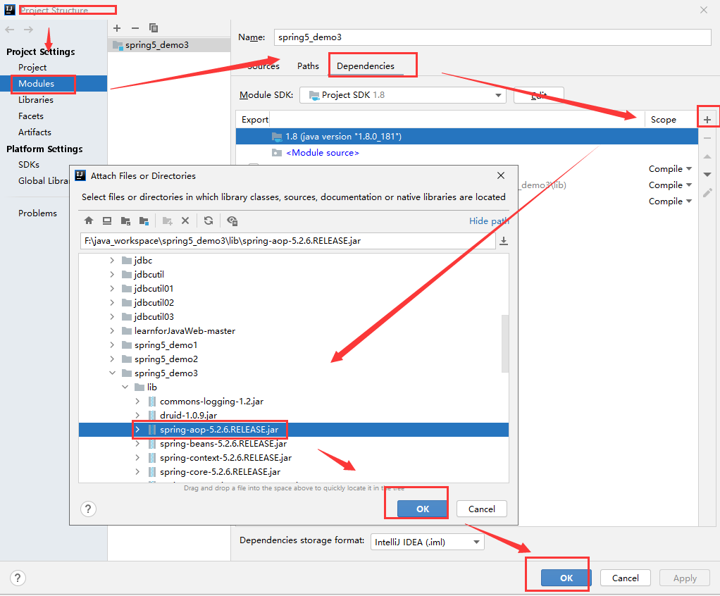Close the Attach Files or Directories dialog
Image resolution: width=720 pixels, height=596 pixels.
point(501,175)
